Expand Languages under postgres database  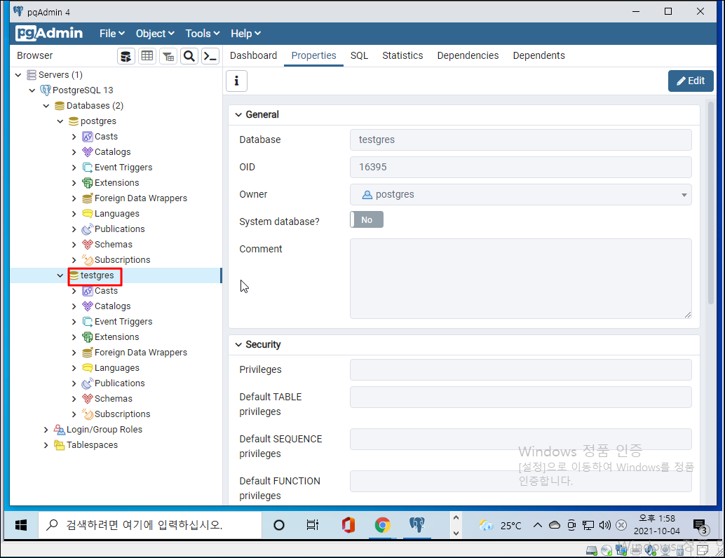74,214
